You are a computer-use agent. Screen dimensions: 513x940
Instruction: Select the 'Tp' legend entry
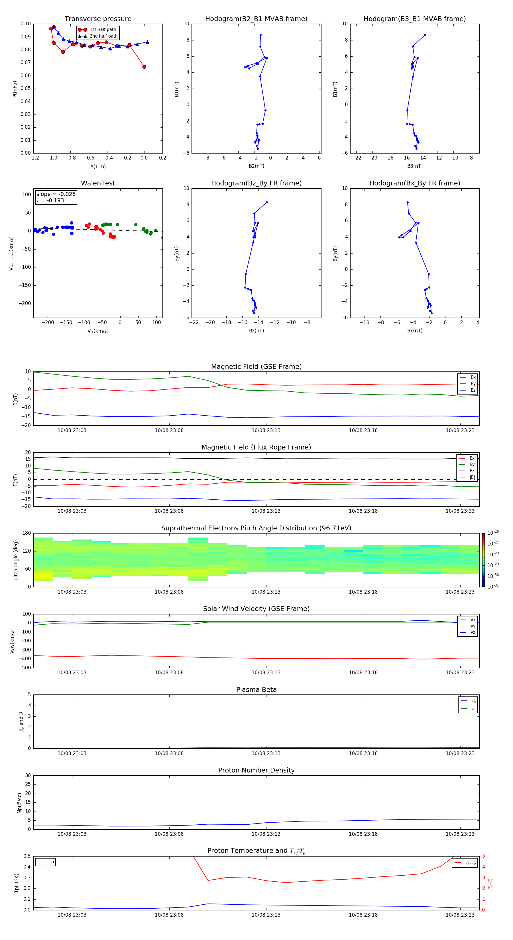click(x=46, y=862)
